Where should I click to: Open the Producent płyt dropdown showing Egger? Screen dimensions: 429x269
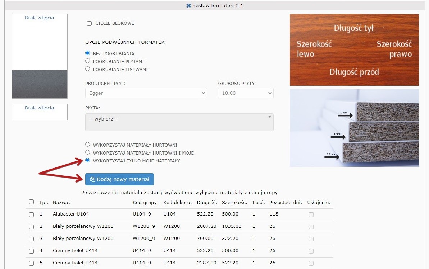click(x=146, y=93)
